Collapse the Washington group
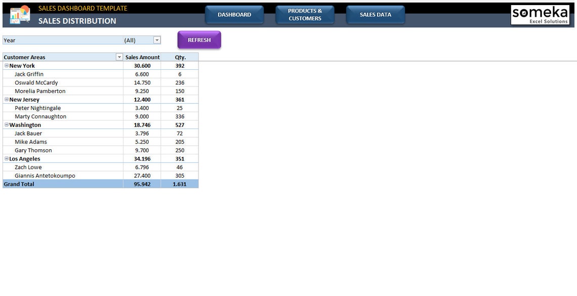This screenshot has height=296, width=577. click(6, 124)
